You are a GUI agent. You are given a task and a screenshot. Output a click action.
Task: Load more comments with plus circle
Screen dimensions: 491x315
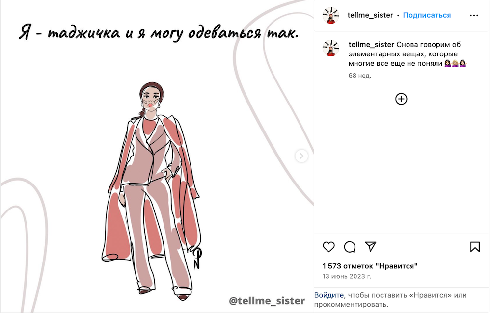pyautogui.click(x=401, y=99)
